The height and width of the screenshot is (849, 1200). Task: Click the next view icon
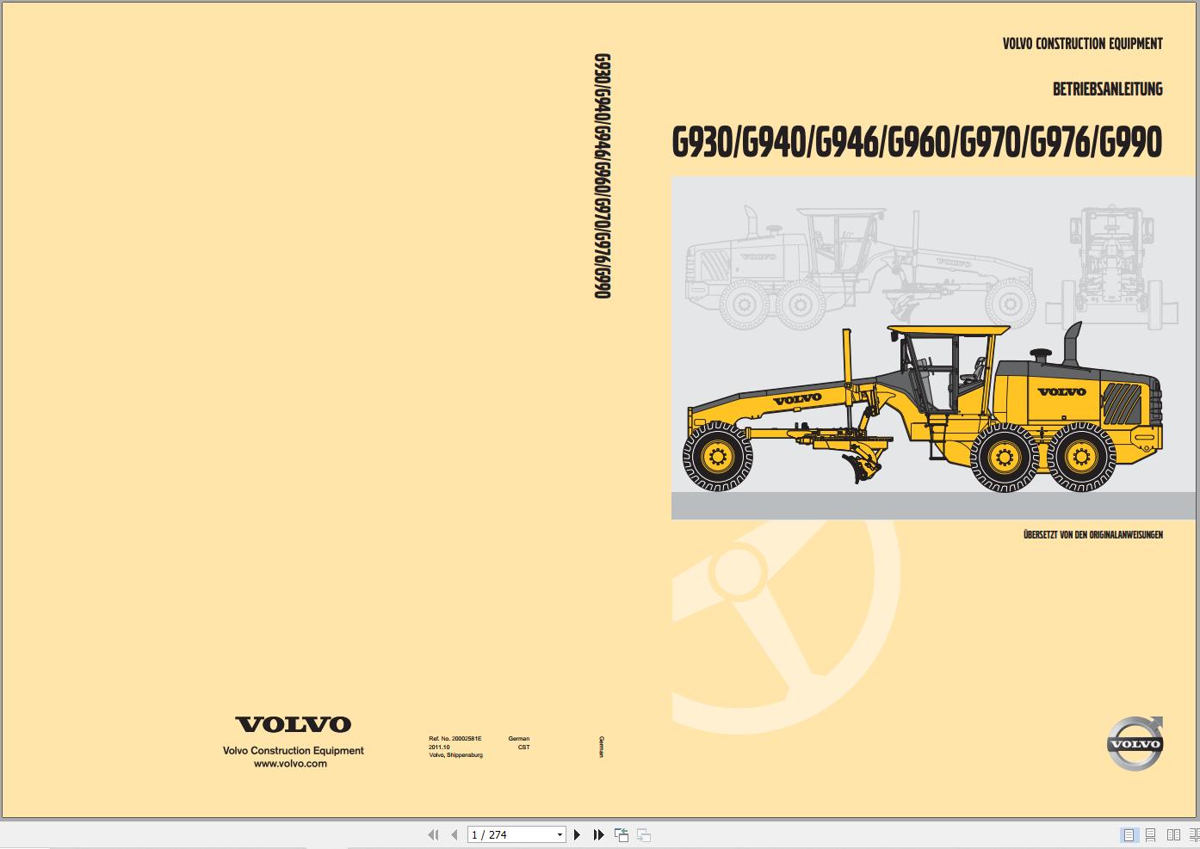(643, 834)
